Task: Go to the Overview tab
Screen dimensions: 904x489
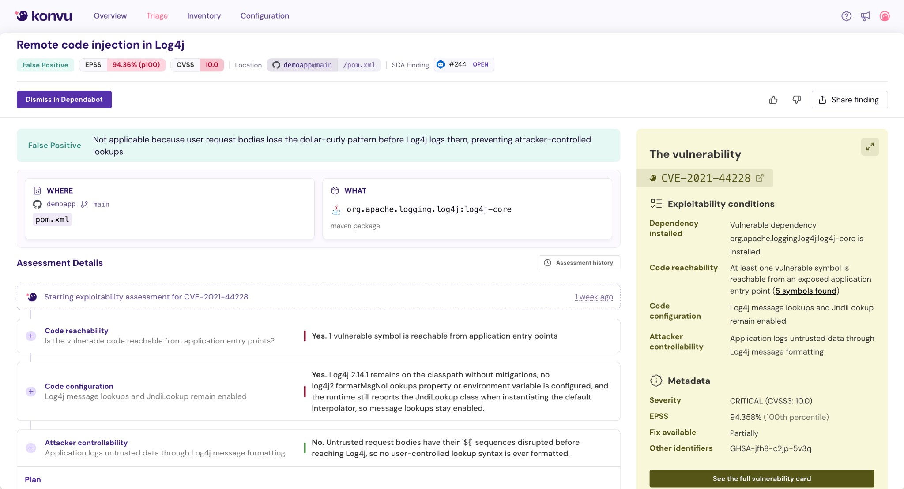Action: [x=110, y=16]
